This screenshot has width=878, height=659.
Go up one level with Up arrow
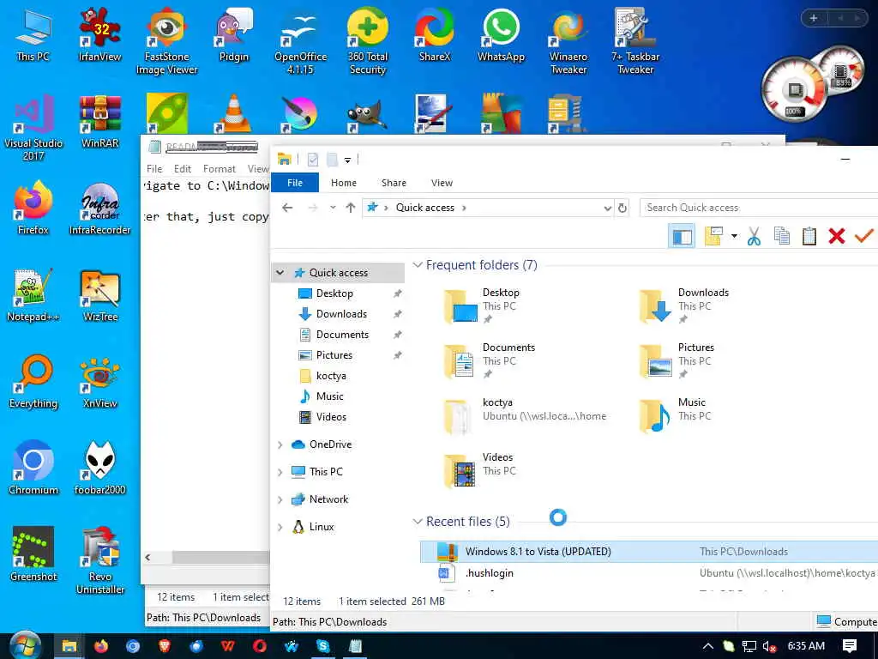point(351,208)
